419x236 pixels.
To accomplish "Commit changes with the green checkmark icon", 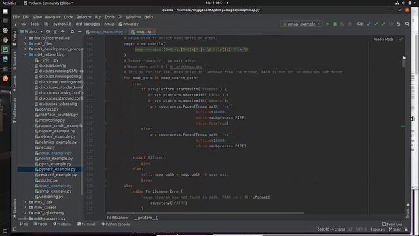I will 376,24.
